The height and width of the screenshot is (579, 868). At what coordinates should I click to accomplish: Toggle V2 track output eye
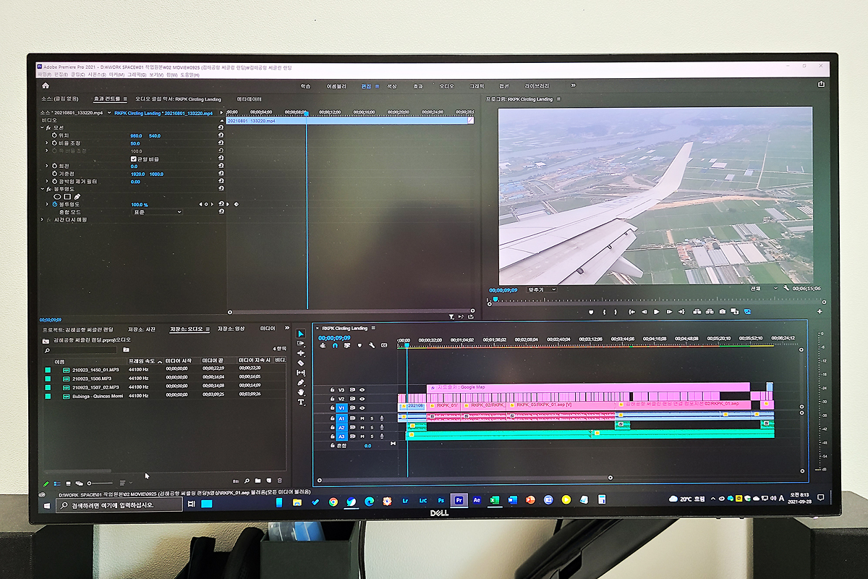(x=362, y=399)
